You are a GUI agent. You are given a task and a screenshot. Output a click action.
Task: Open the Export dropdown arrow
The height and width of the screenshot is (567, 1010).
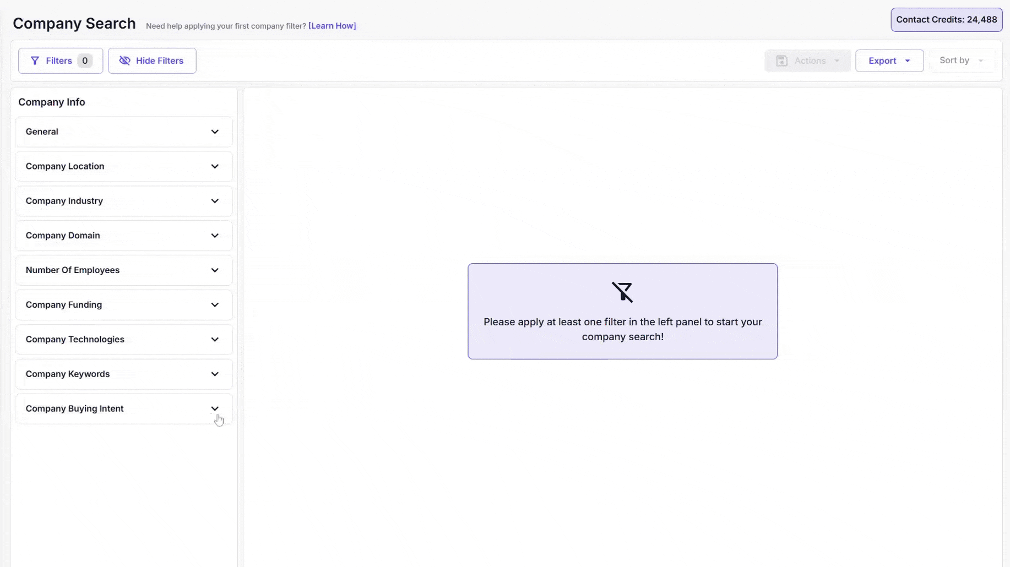point(908,61)
